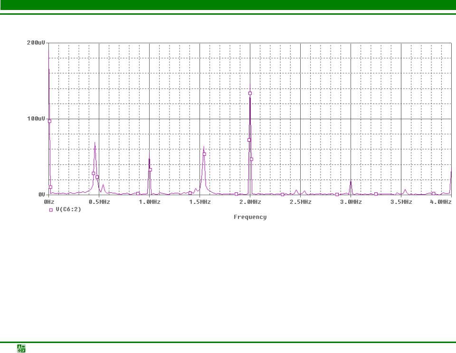Click the Frequency axis title

[250, 217]
